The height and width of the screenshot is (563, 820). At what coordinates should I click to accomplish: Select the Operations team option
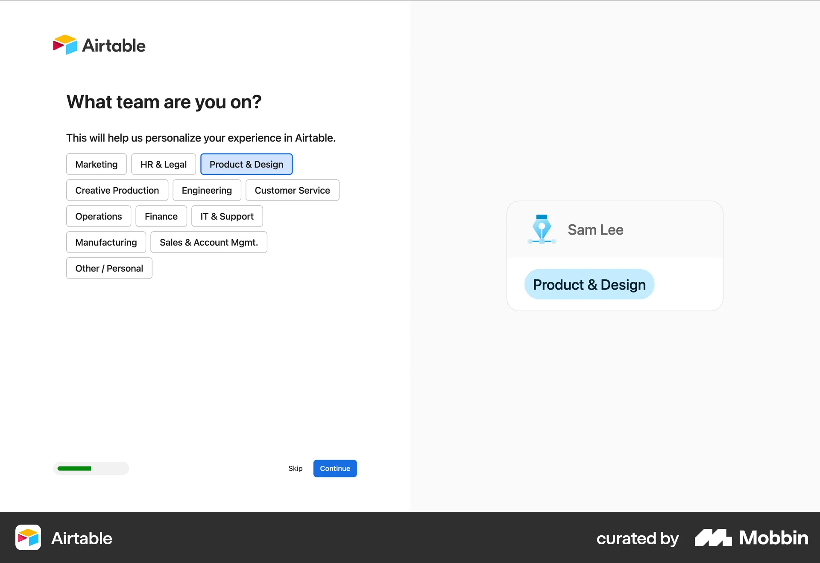(x=98, y=216)
